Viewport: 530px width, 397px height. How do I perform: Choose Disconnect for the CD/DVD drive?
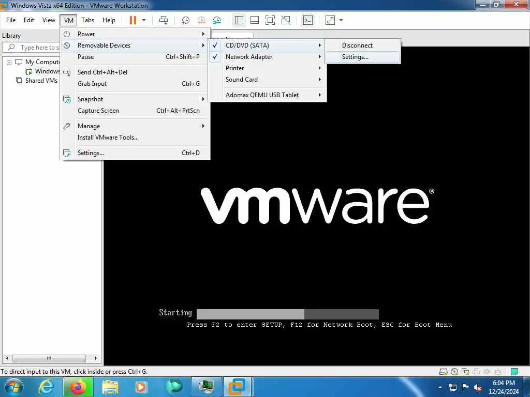click(x=363, y=45)
